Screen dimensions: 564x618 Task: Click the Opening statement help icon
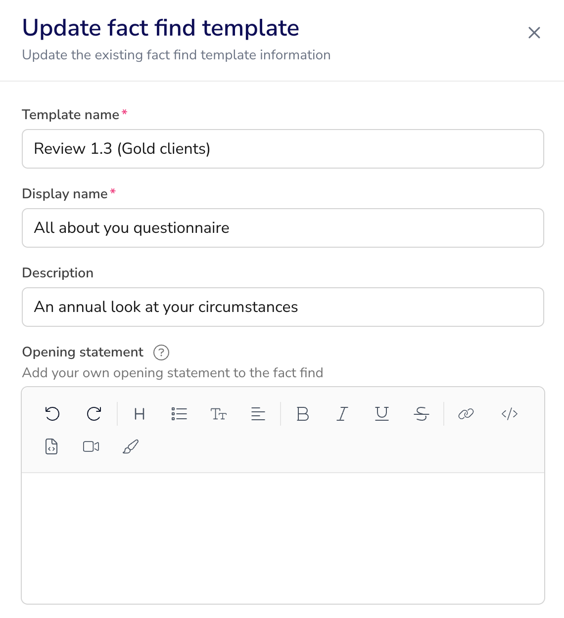[161, 353]
